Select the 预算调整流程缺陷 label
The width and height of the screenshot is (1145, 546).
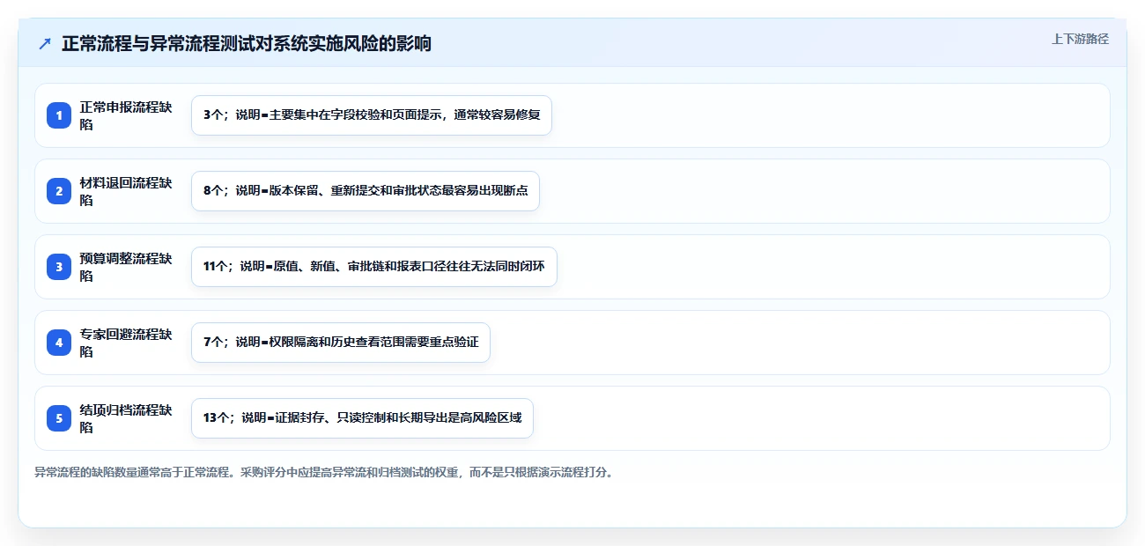(126, 267)
